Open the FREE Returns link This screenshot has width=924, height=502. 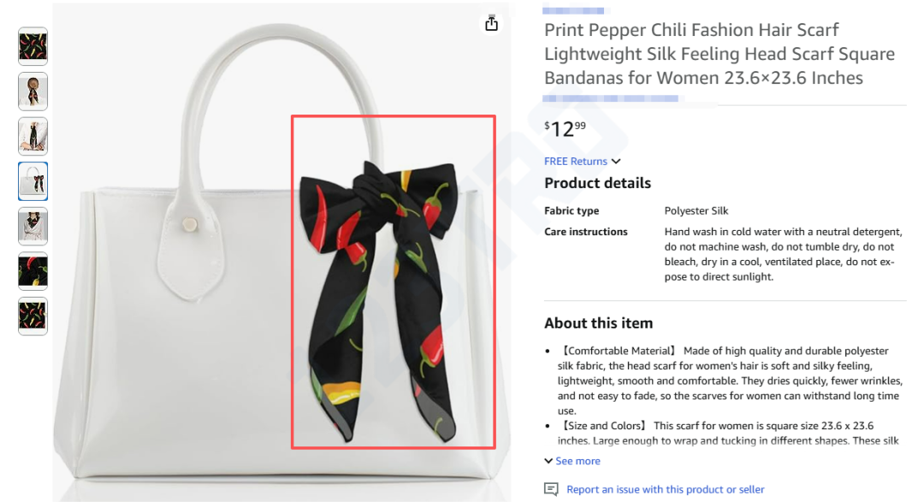point(576,162)
